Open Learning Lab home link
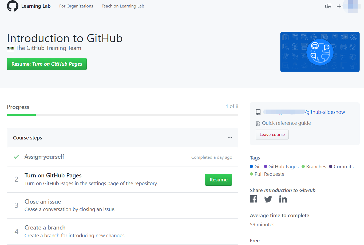This screenshot has height=245, width=364. pos(36,6)
